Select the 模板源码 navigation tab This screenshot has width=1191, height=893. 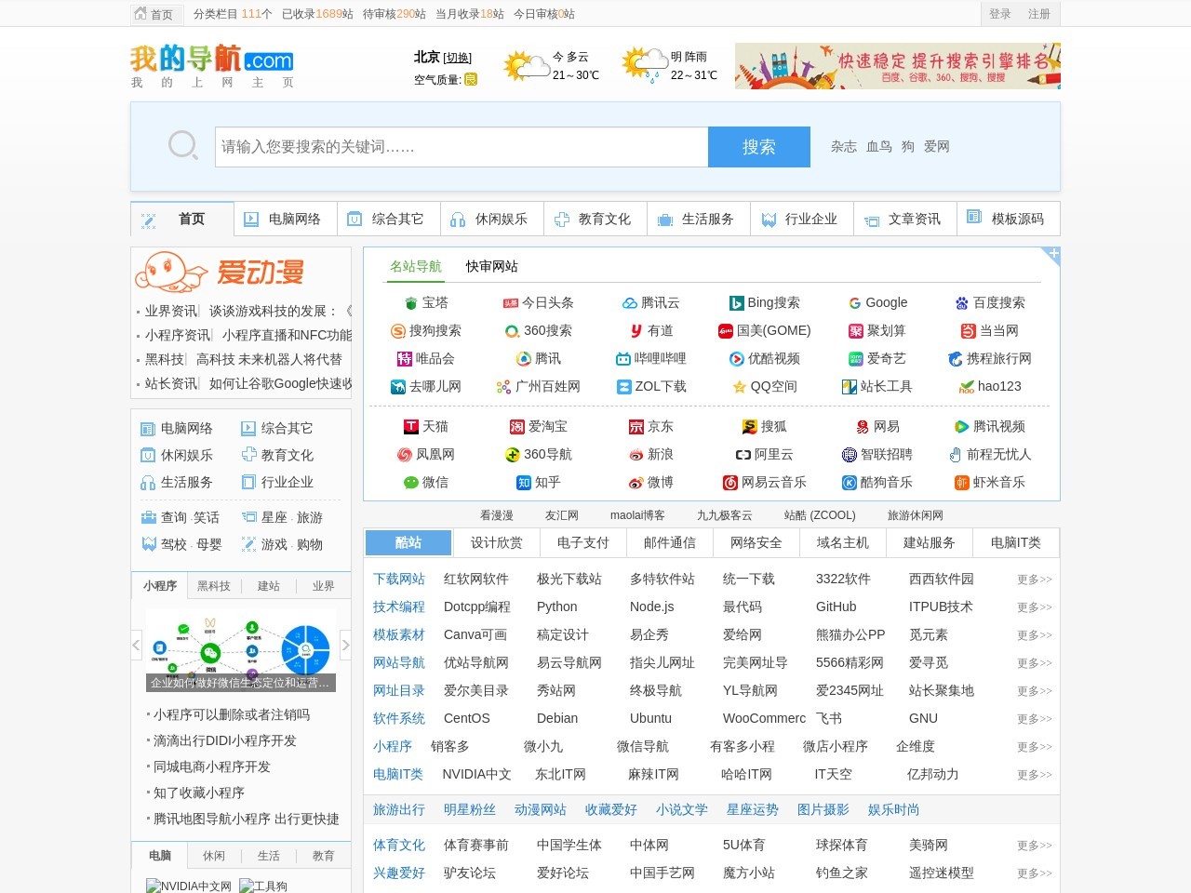click(1009, 220)
